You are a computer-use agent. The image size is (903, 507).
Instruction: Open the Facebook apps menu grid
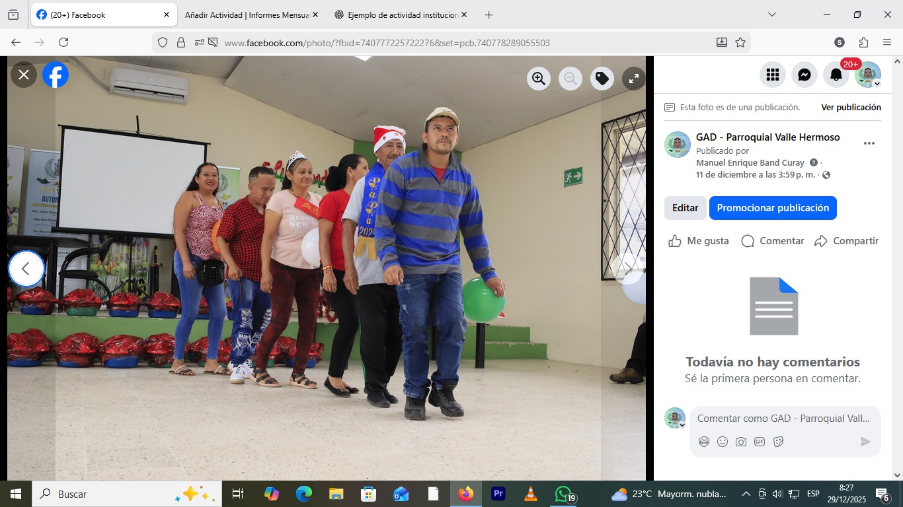[772, 75]
